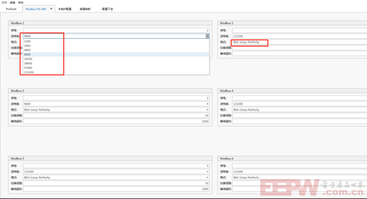Click the Modbus 3 panel title
This screenshot has width=367, height=199.
18,91
